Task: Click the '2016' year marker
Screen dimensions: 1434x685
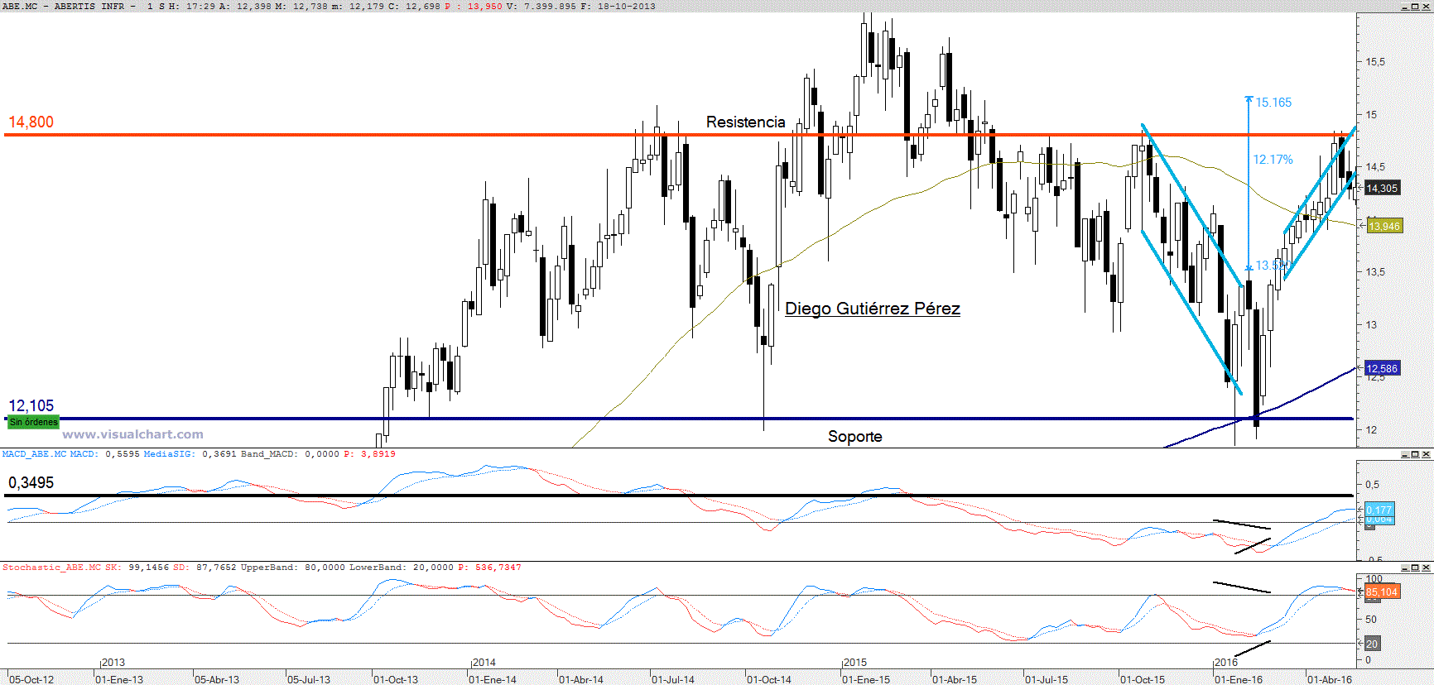Action: (1226, 663)
